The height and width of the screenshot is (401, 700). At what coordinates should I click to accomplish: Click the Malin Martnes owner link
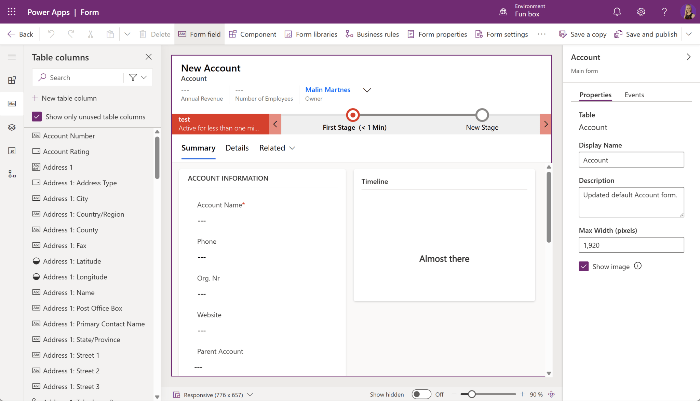click(x=328, y=90)
